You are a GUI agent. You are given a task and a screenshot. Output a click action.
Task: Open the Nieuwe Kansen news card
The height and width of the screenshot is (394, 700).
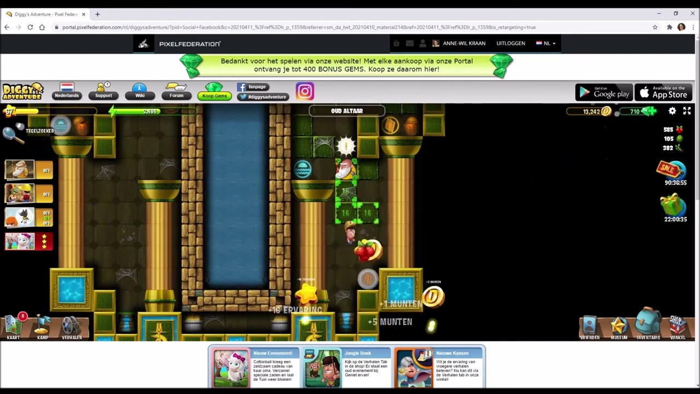439,368
